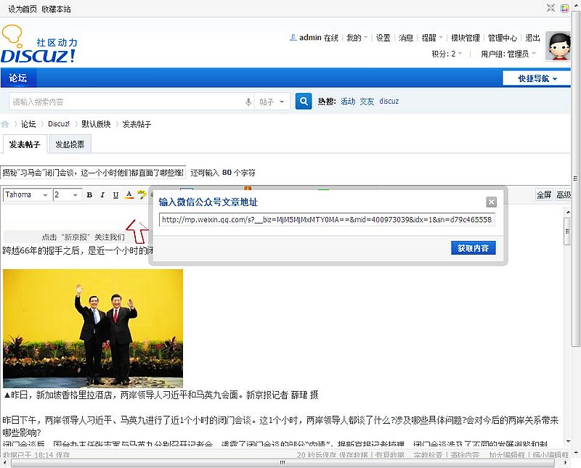Click the 设为首页 link
The height and width of the screenshot is (468, 581).
pos(23,9)
